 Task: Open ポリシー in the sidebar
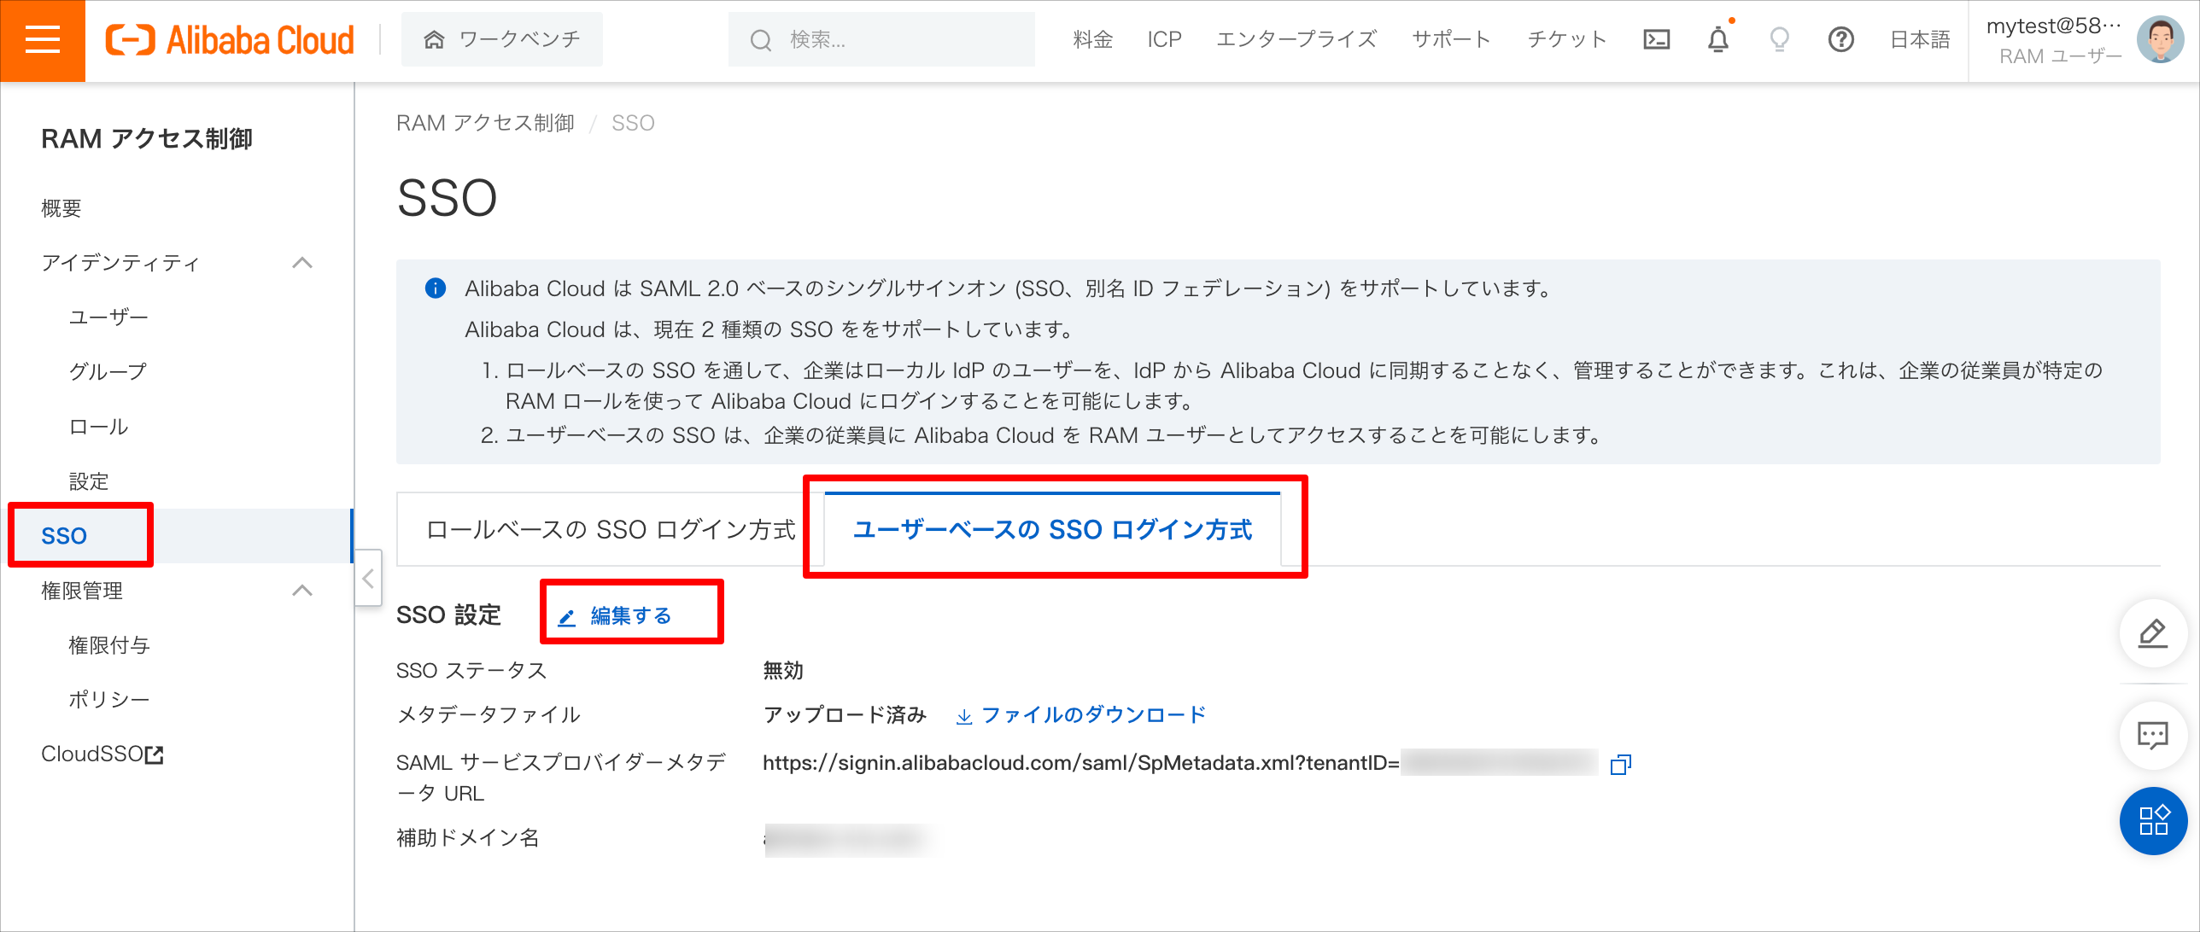pos(109,700)
